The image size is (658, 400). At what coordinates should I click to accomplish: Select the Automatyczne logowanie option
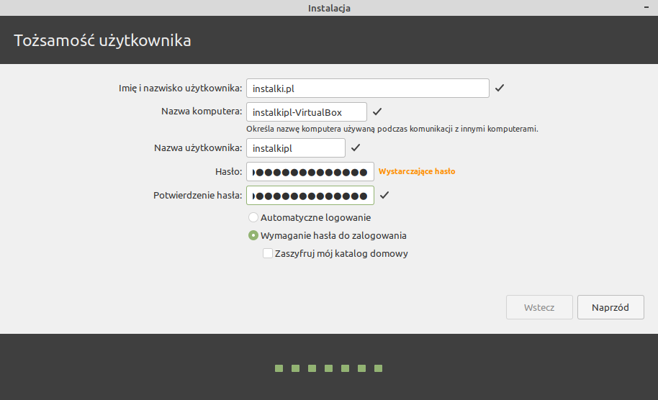tap(253, 217)
